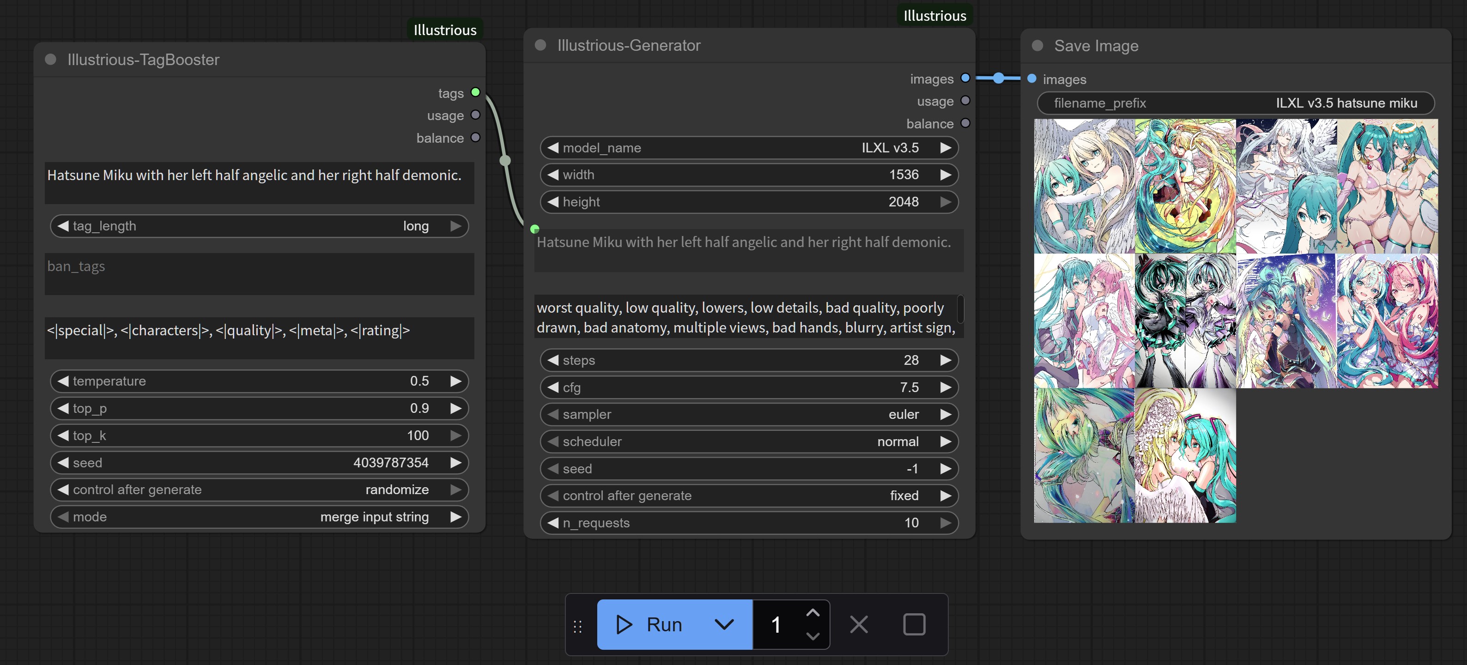The image size is (1467, 665).
Task: Decrease height with left arrow
Action: click(552, 201)
